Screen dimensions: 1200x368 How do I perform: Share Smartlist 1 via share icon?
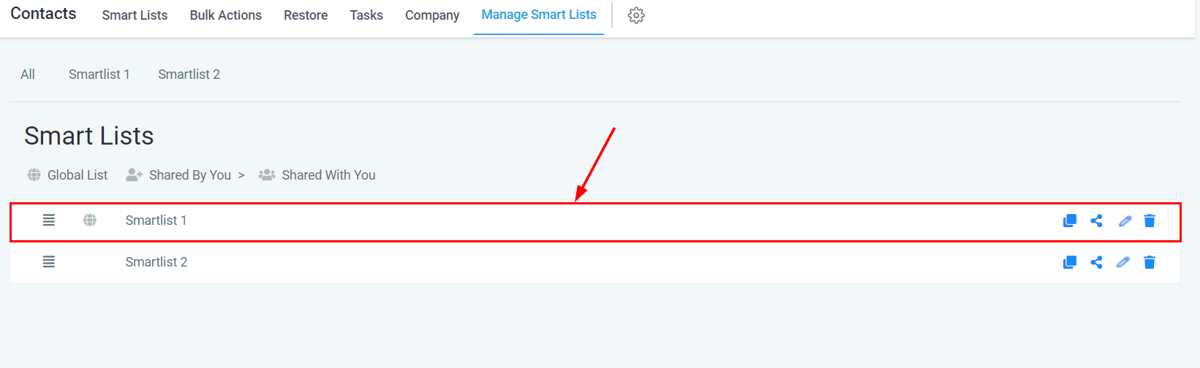(1096, 221)
